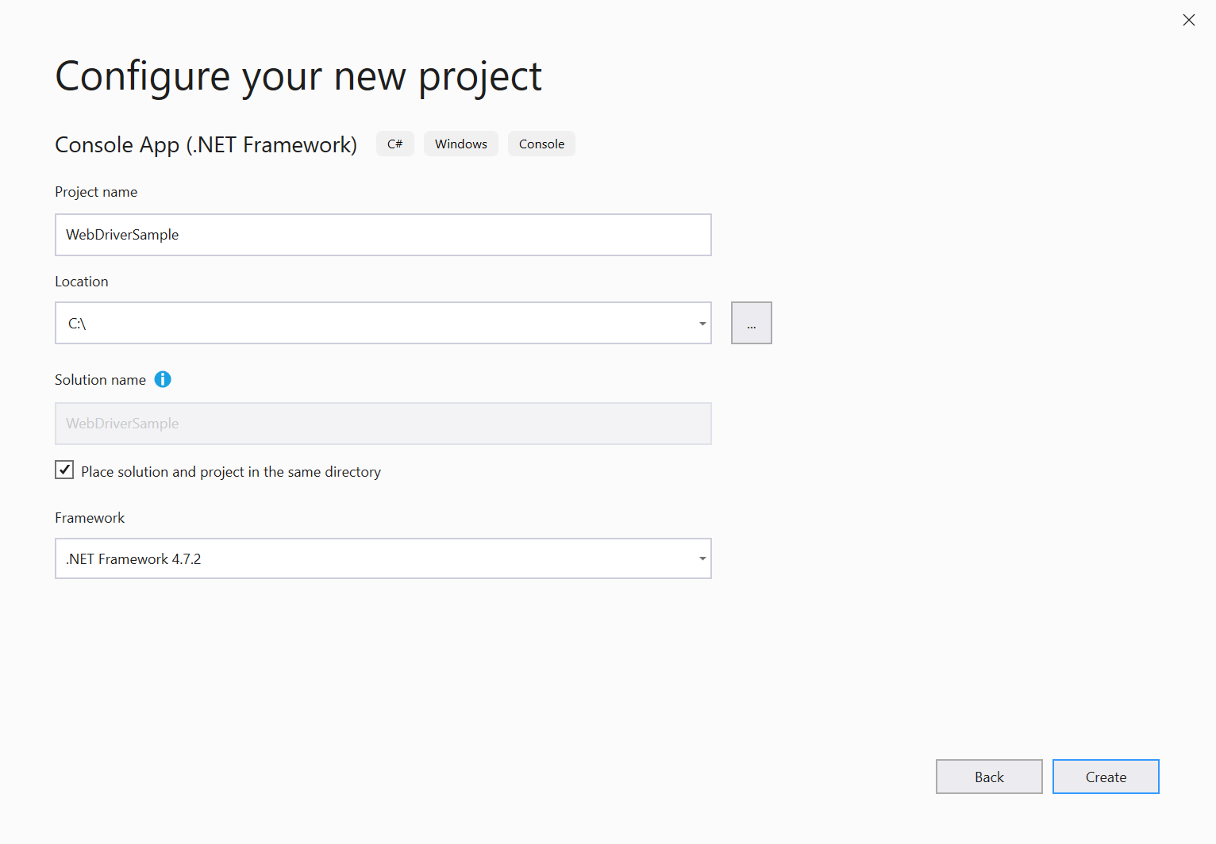The width and height of the screenshot is (1216, 844).
Task: Select the Console project type tag
Action: pyautogui.click(x=541, y=144)
